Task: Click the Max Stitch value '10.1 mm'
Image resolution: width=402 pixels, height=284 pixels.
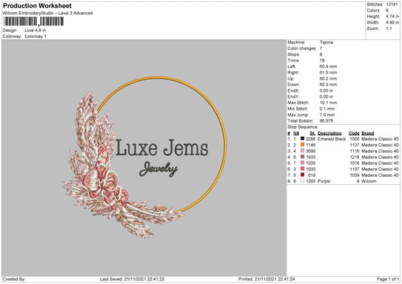Action: click(x=328, y=102)
